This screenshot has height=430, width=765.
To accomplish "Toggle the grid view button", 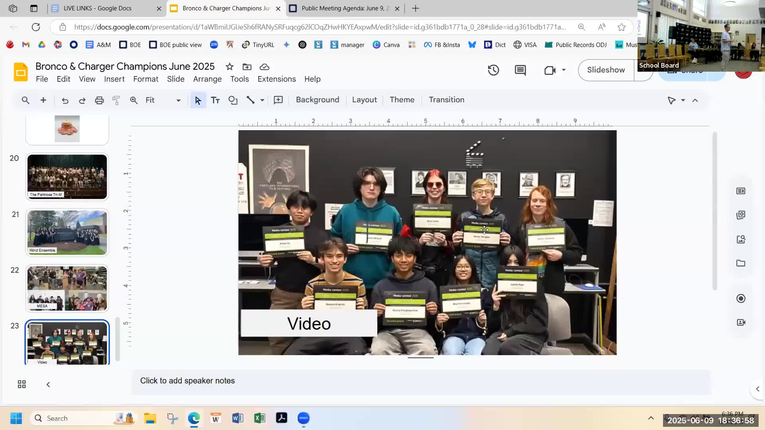I will coord(22,384).
